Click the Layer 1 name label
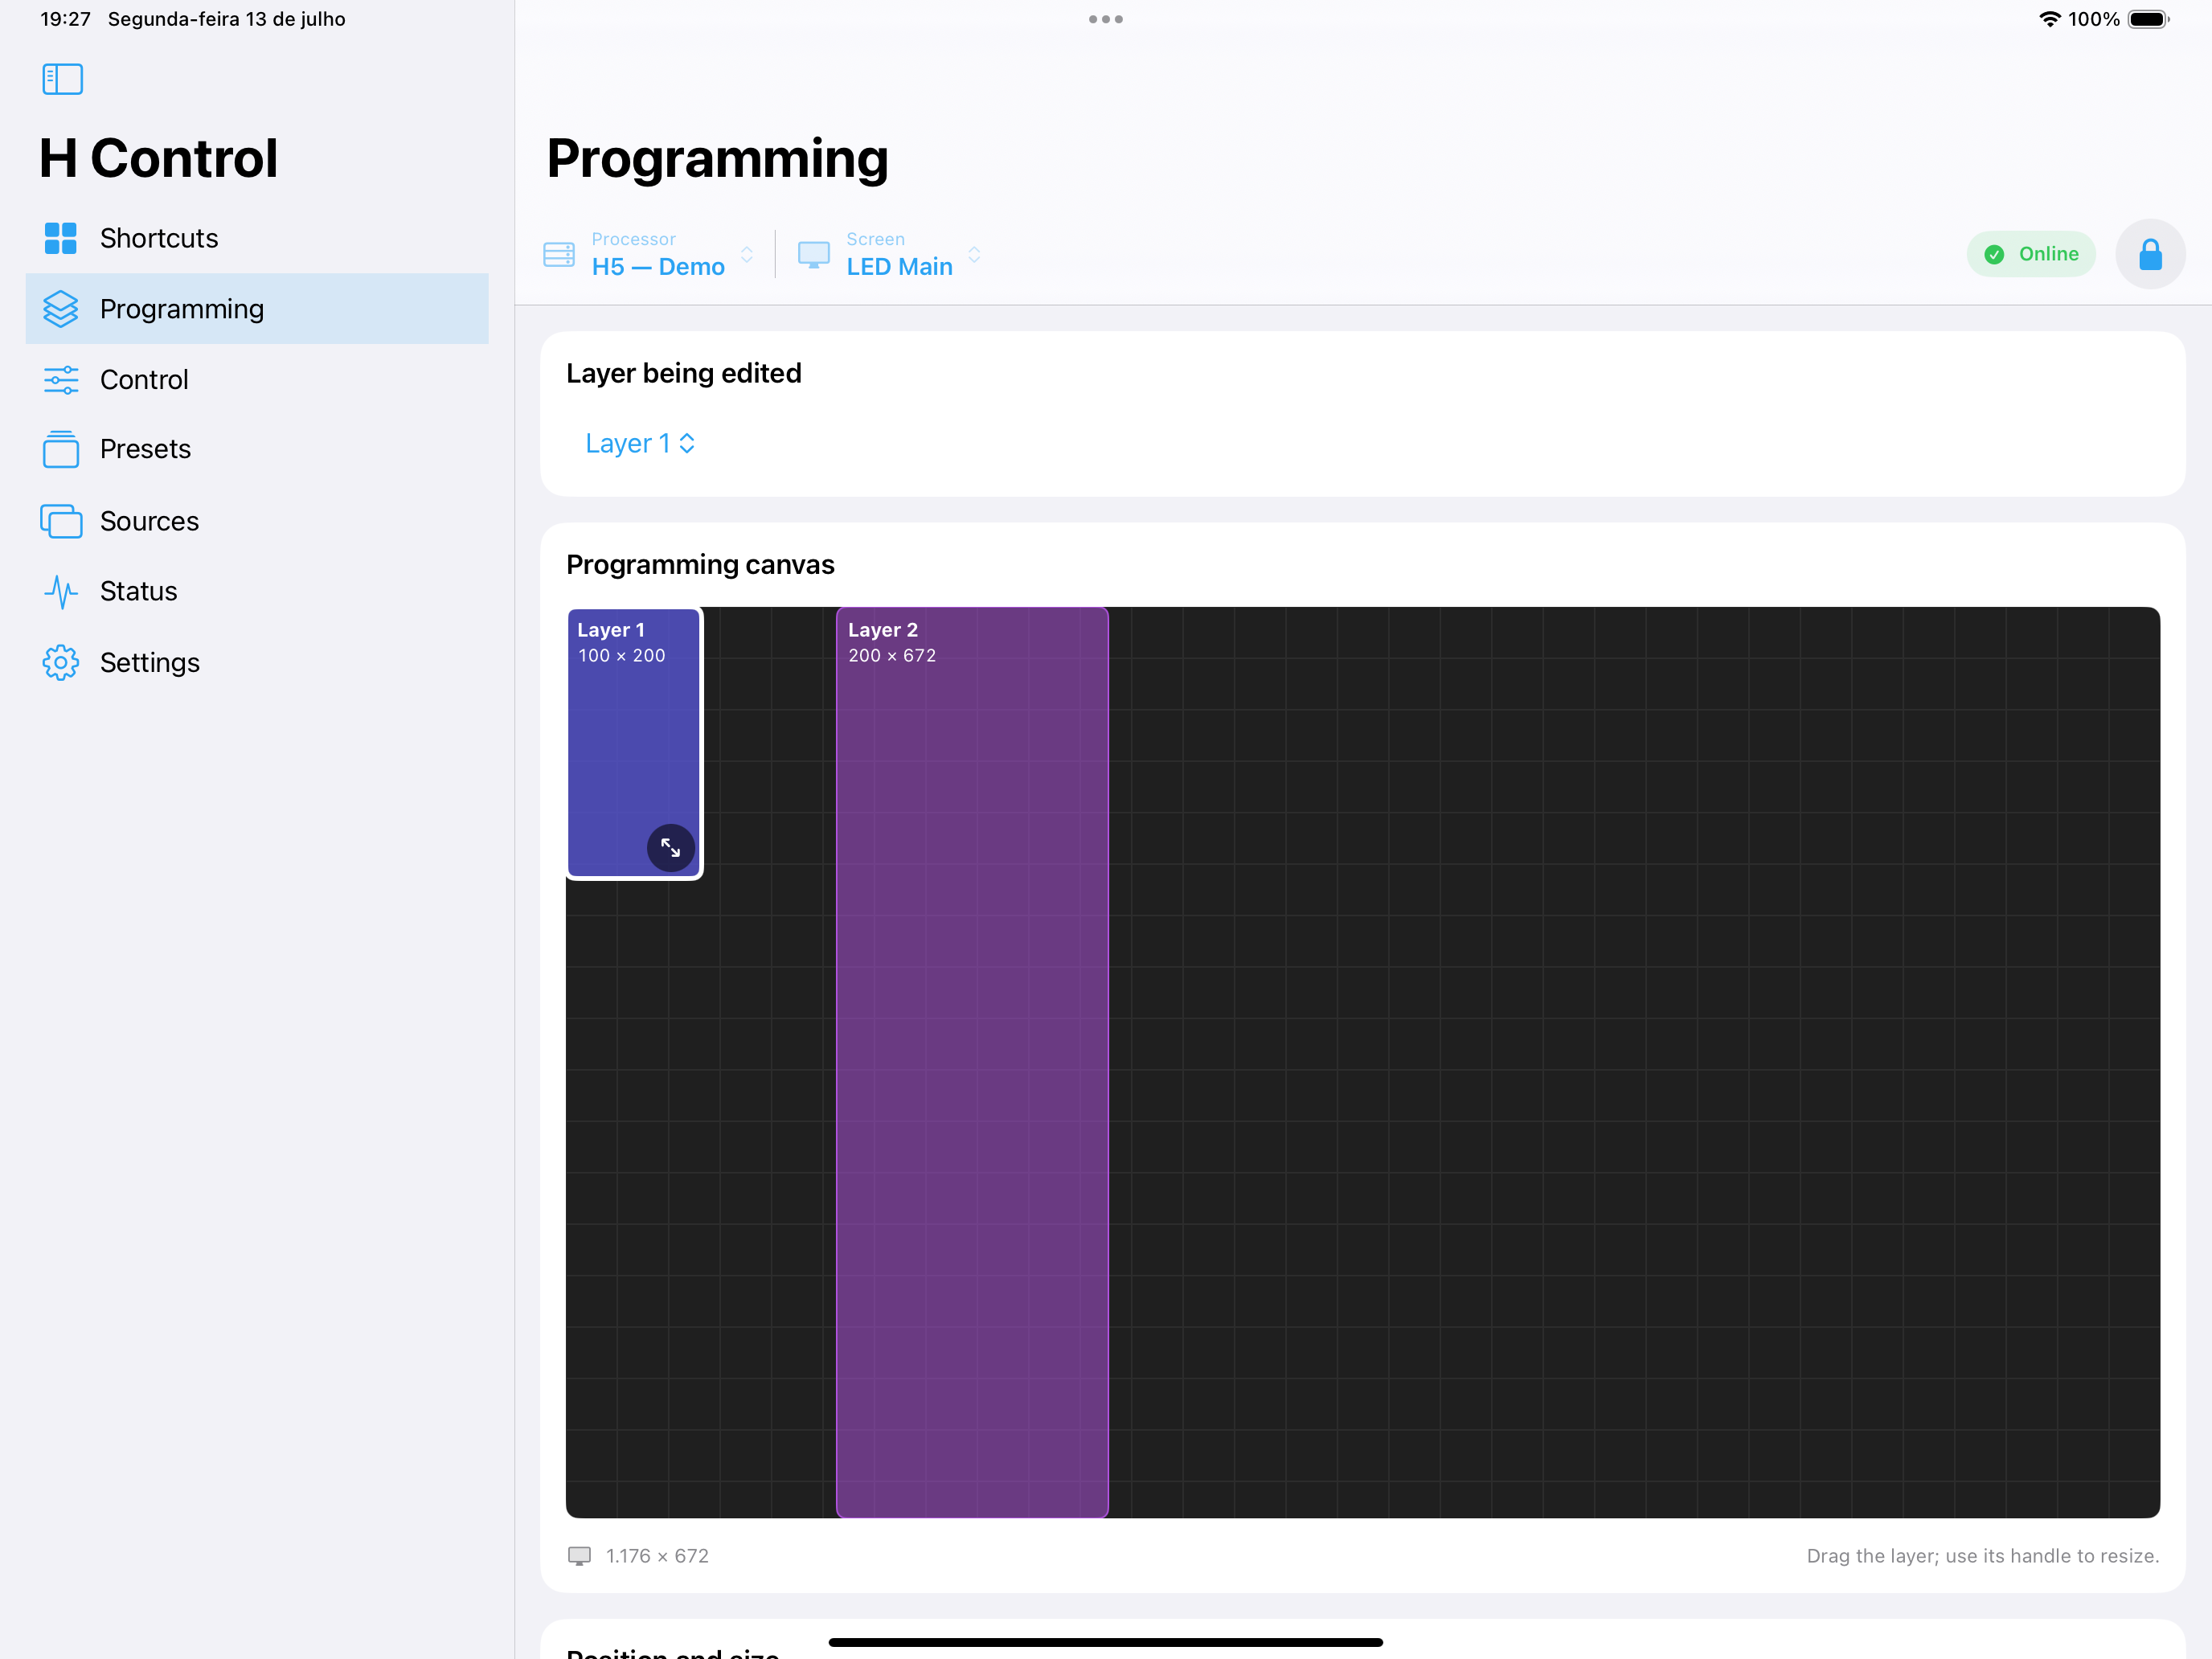This screenshot has width=2212, height=1659. (611, 630)
